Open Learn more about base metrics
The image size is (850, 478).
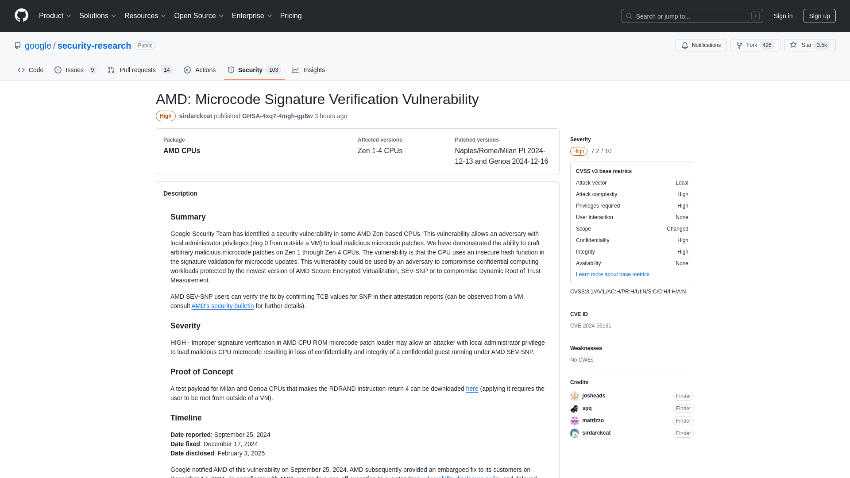pos(612,274)
